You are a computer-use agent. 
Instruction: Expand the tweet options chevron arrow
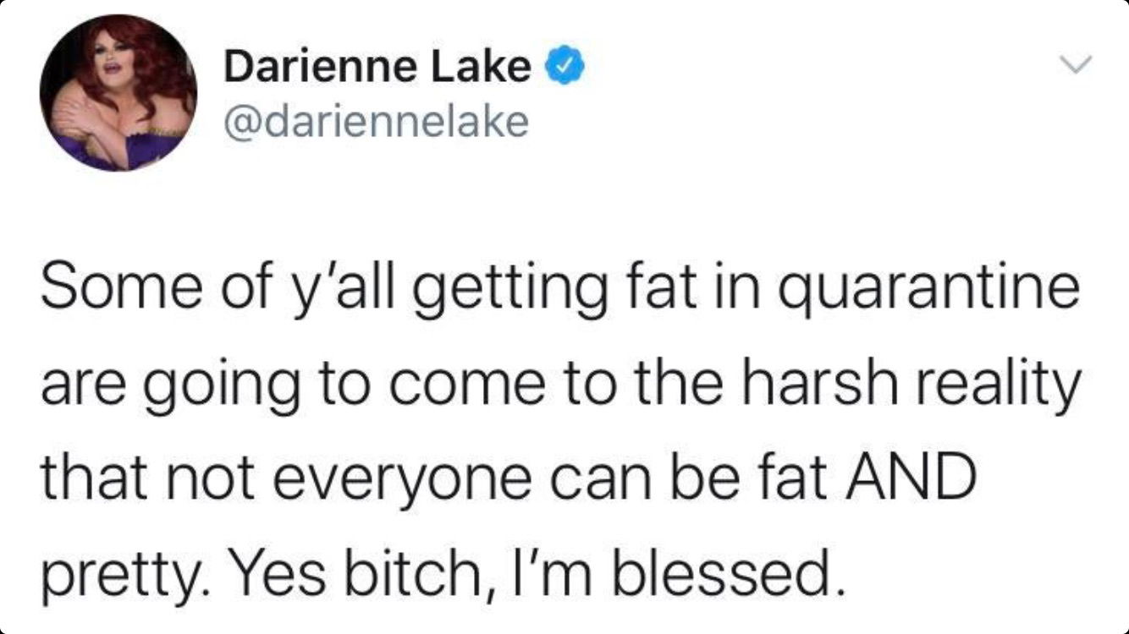[x=1078, y=64]
